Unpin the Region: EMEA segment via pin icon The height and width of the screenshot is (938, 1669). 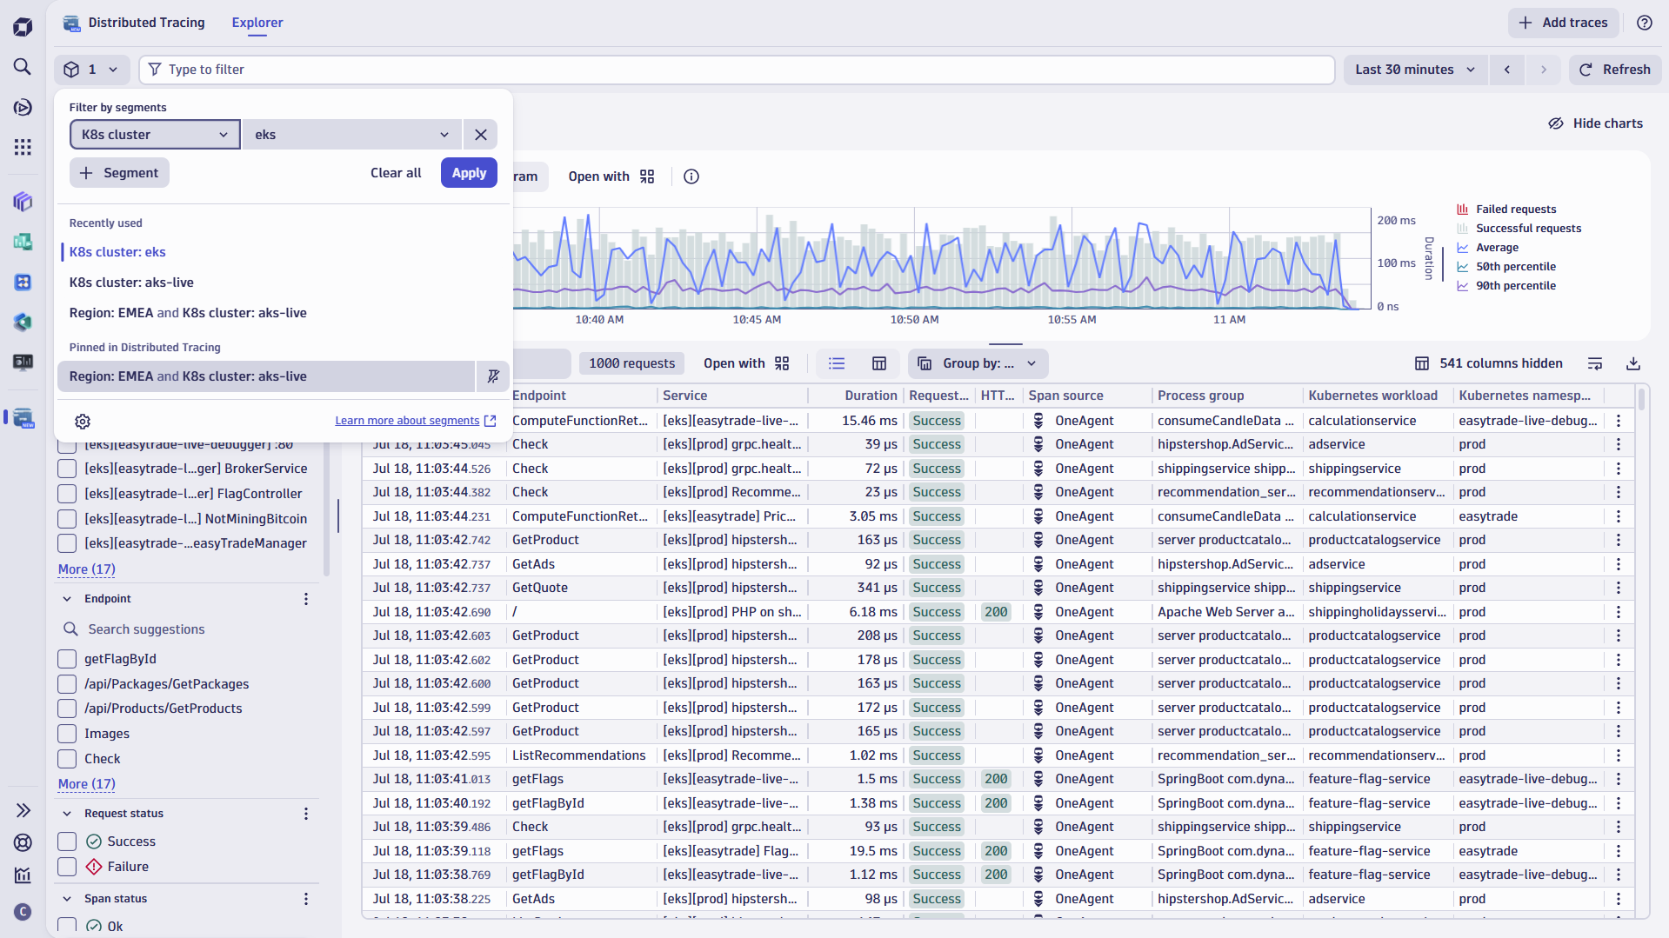pos(493,376)
